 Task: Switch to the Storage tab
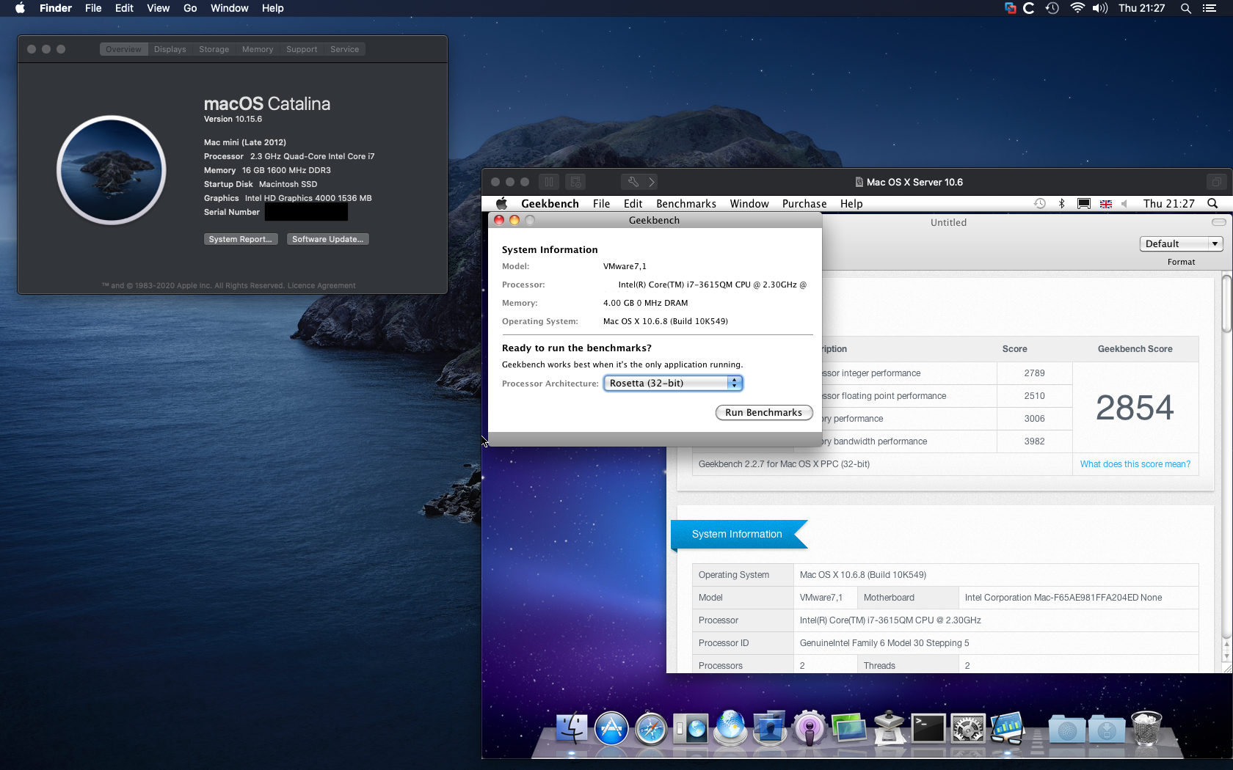[214, 49]
